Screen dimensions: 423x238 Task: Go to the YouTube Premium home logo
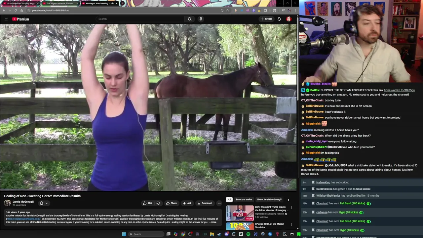pyautogui.click(x=20, y=19)
